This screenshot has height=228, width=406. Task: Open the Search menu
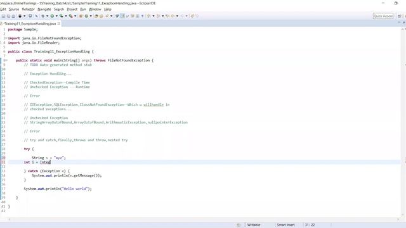59,9
